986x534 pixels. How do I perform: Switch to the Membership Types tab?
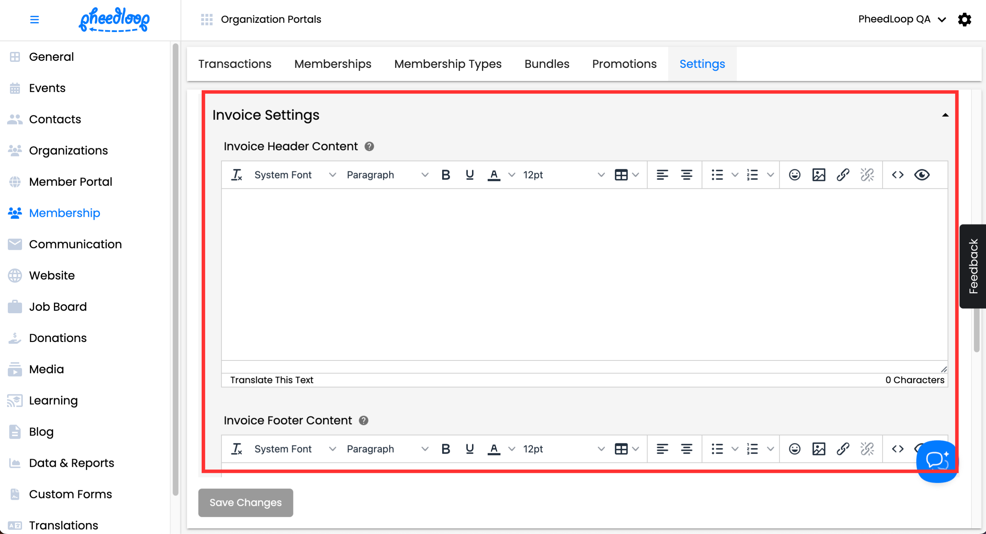(448, 64)
